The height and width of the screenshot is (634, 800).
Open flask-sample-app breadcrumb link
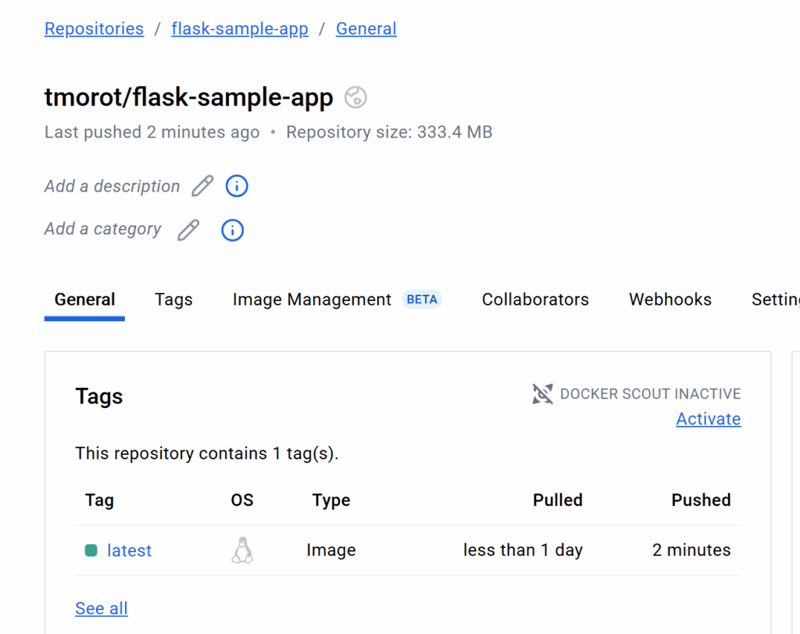[x=240, y=29]
